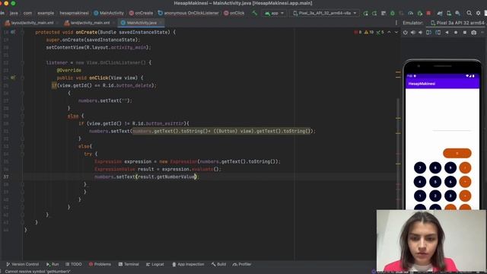Place cursor on numbers.setText("") line
Viewport: 487px width, 274px height.
(x=105, y=100)
